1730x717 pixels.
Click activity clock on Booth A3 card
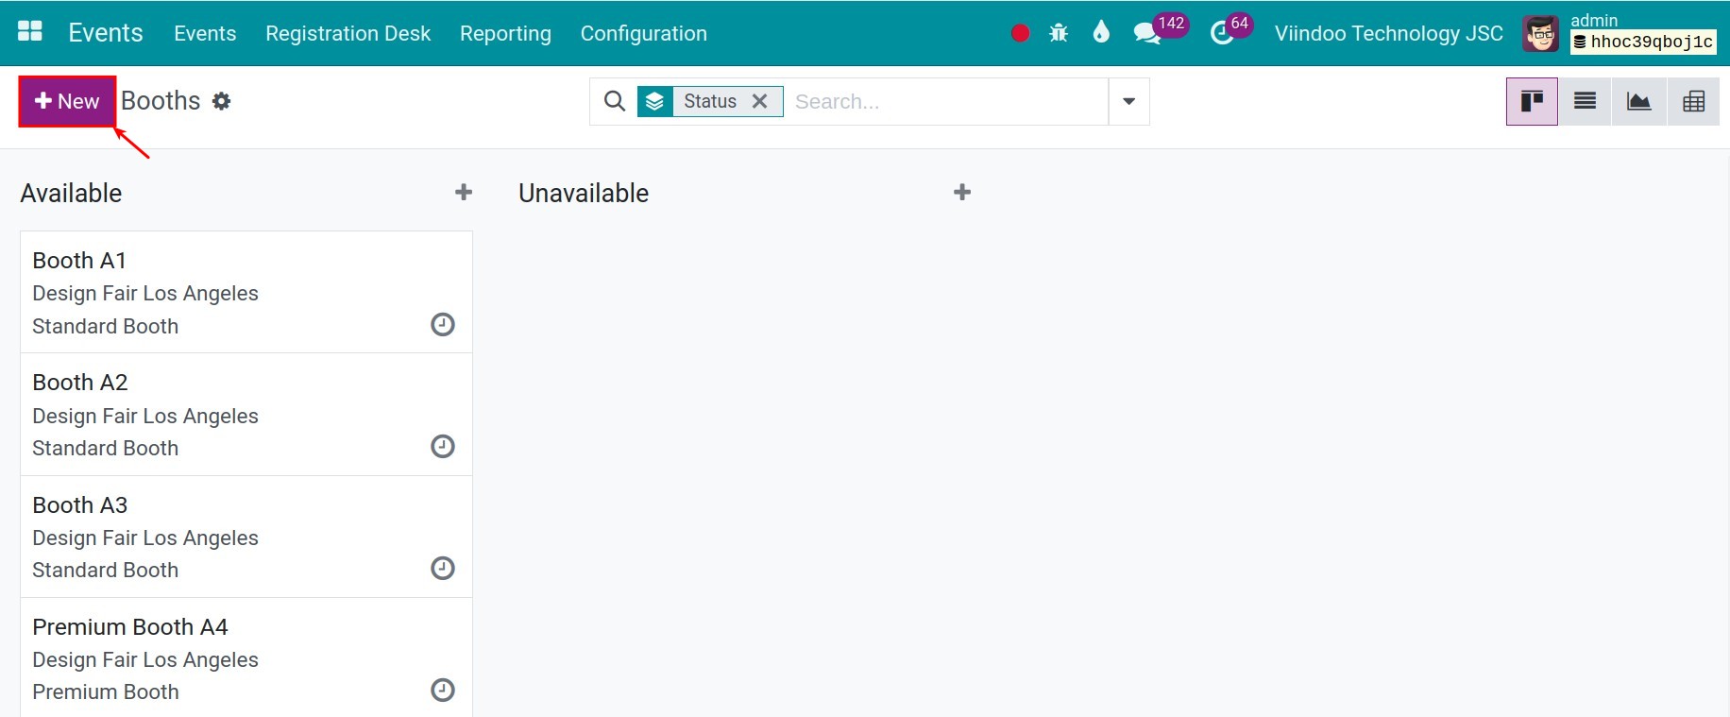click(443, 569)
